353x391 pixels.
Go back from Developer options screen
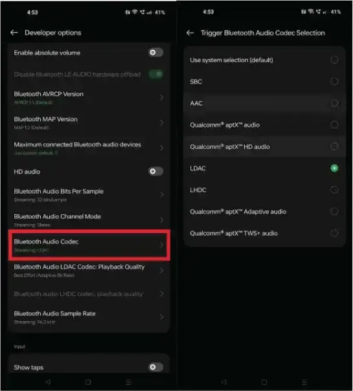pos(14,32)
